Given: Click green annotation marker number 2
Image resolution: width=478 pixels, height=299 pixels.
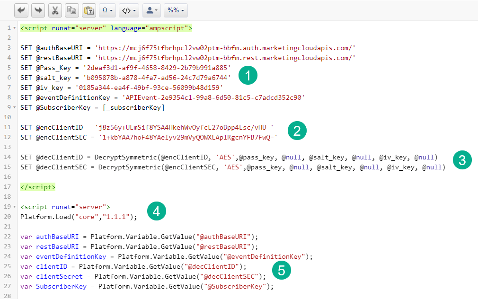Looking at the screenshot, I should [297, 131].
